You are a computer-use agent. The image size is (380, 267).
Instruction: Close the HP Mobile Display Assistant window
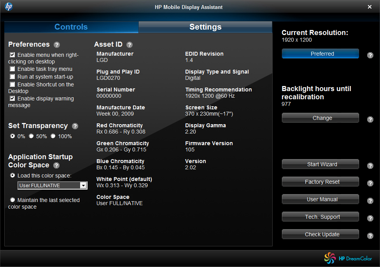369,7
